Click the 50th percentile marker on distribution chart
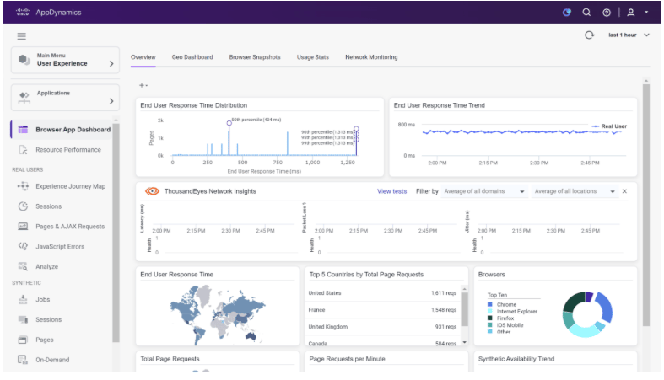The image size is (664, 380). tap(229, 123)
